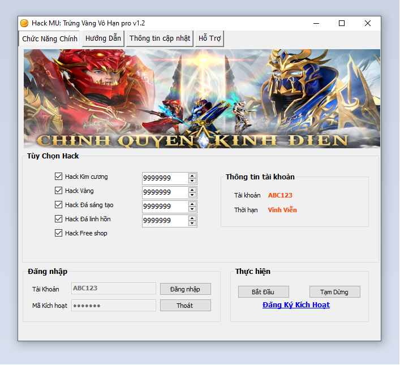Image resolution: width=400 pixels, height=365 pixels.
Task: Increase the Hack Kim cương value with up arrow
Action: (193, 175)
